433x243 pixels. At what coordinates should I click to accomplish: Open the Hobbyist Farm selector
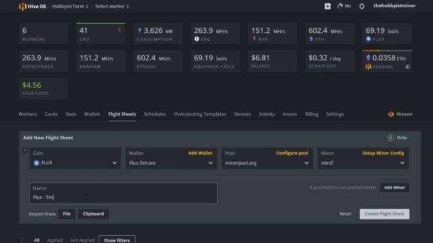click(70, 6)
